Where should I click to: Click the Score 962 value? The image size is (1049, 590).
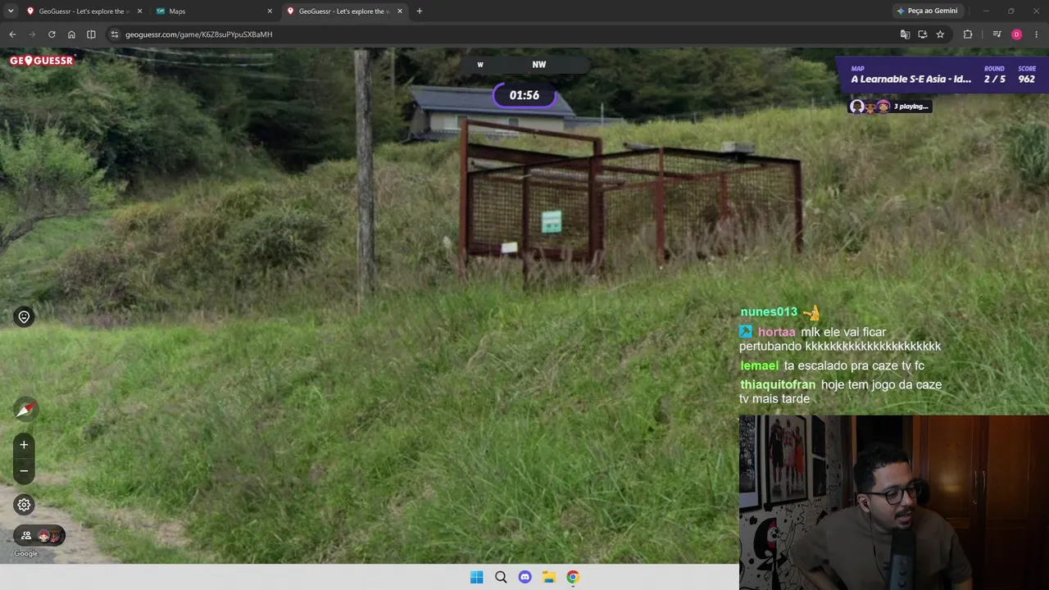coord(1027,75)
